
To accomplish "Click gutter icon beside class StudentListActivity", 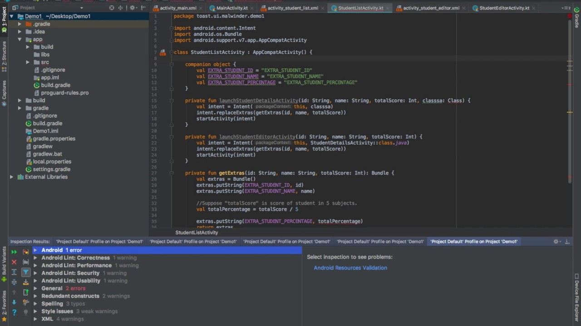I will click(x=162, y=53).
